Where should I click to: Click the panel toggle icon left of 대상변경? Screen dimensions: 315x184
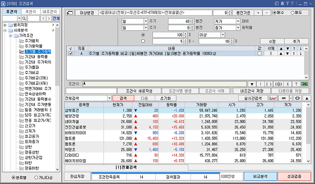point(70,13)
